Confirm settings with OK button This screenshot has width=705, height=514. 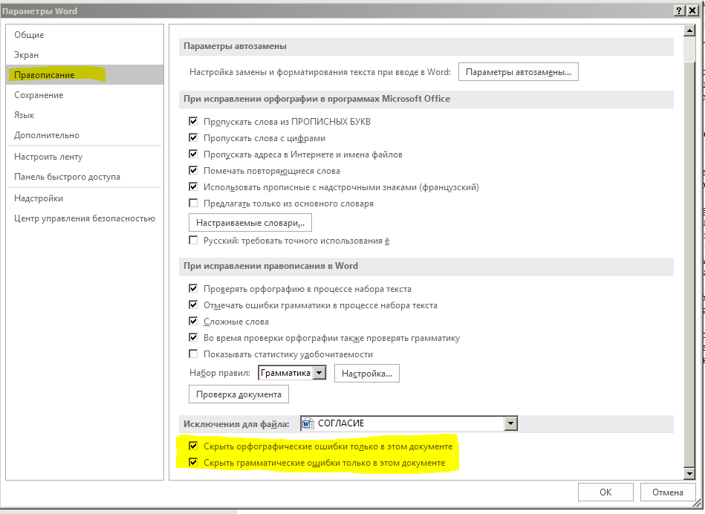coord(605,492)
